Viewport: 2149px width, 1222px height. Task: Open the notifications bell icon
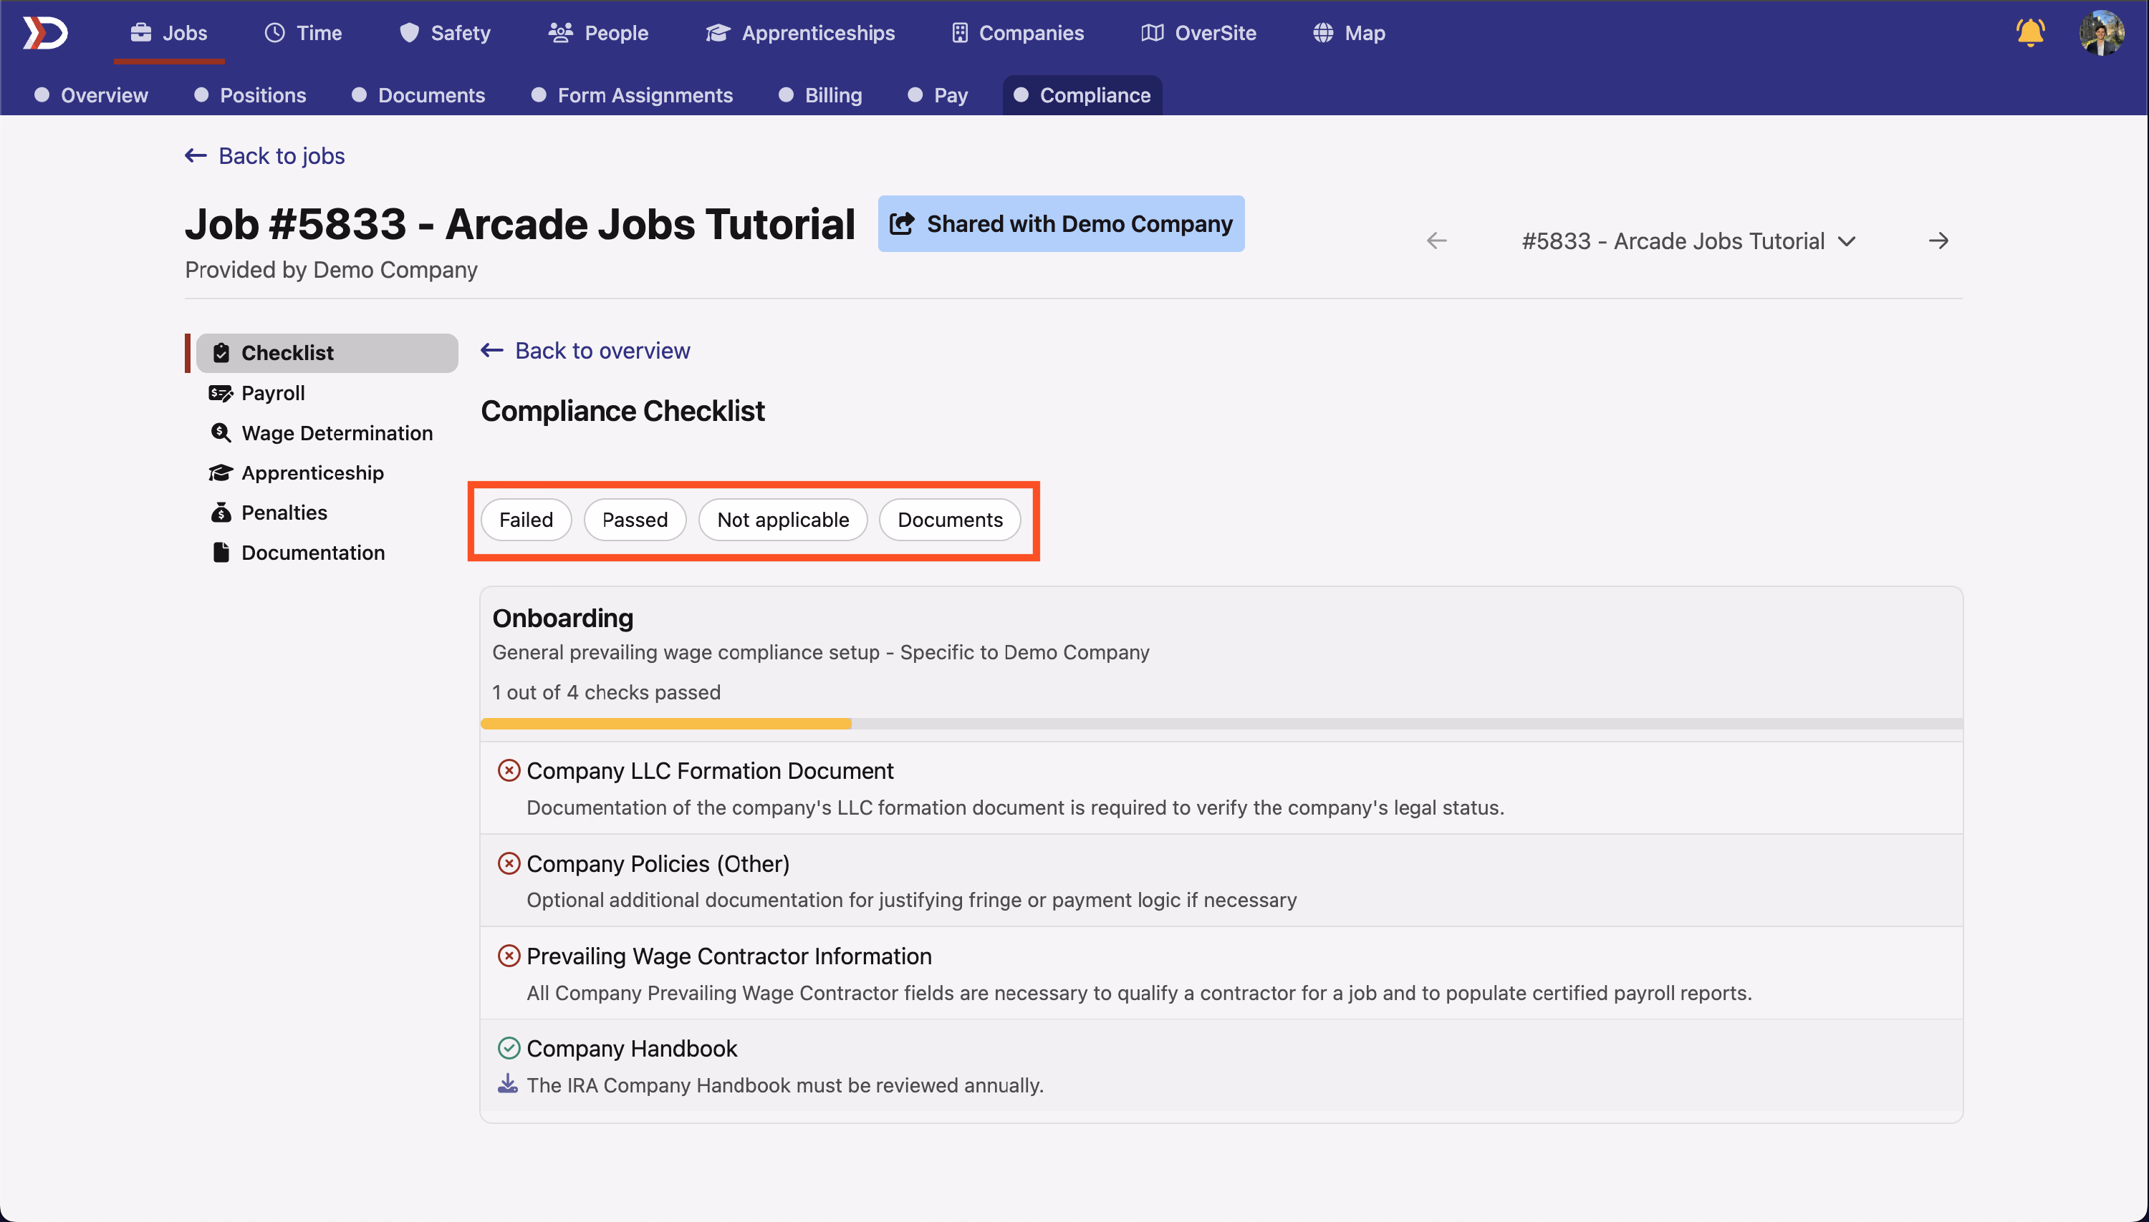coord(2030,33)
